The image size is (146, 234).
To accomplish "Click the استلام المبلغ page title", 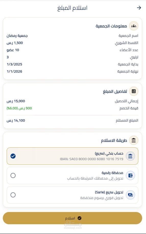I will [72, 8].
